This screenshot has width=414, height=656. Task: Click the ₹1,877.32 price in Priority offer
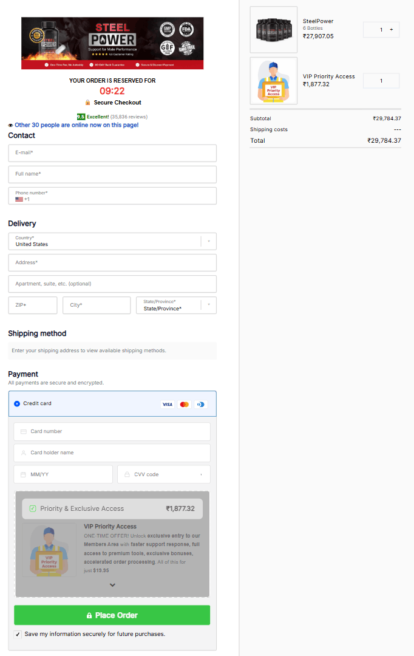click(x=180, y=509)
